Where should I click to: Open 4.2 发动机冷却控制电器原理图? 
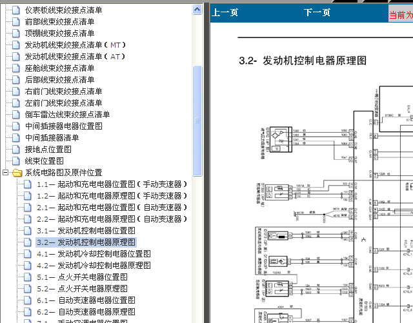click(94, 266)
